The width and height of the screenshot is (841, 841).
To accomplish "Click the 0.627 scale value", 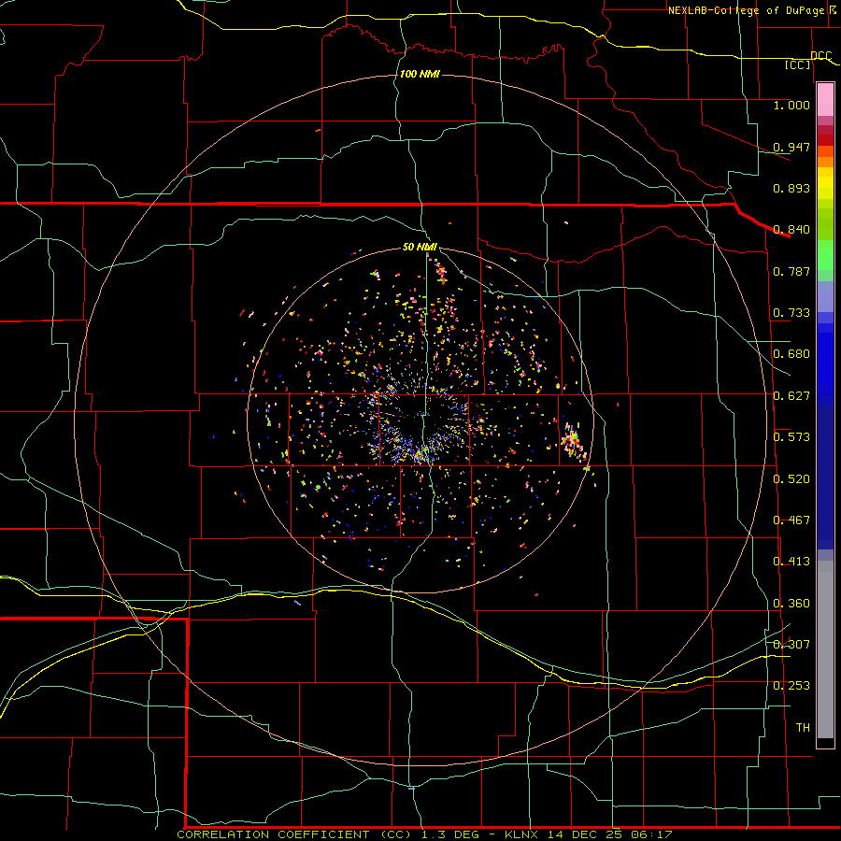I will (791, 396).
